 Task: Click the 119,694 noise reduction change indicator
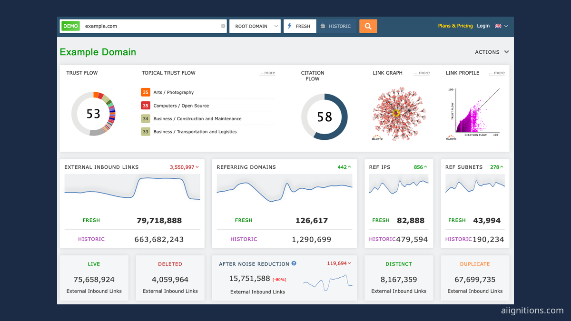pyautogui.click(x=339, y=263)
